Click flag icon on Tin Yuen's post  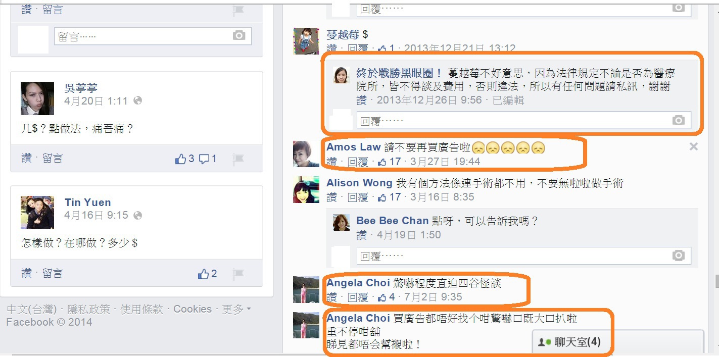(x=238, y=274)
